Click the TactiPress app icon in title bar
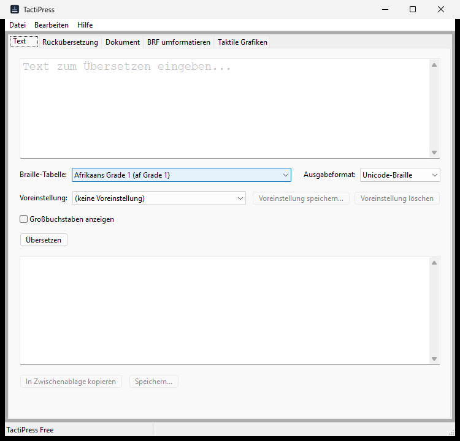The width and height of the screenshot is (460, 441). (14, 9)
